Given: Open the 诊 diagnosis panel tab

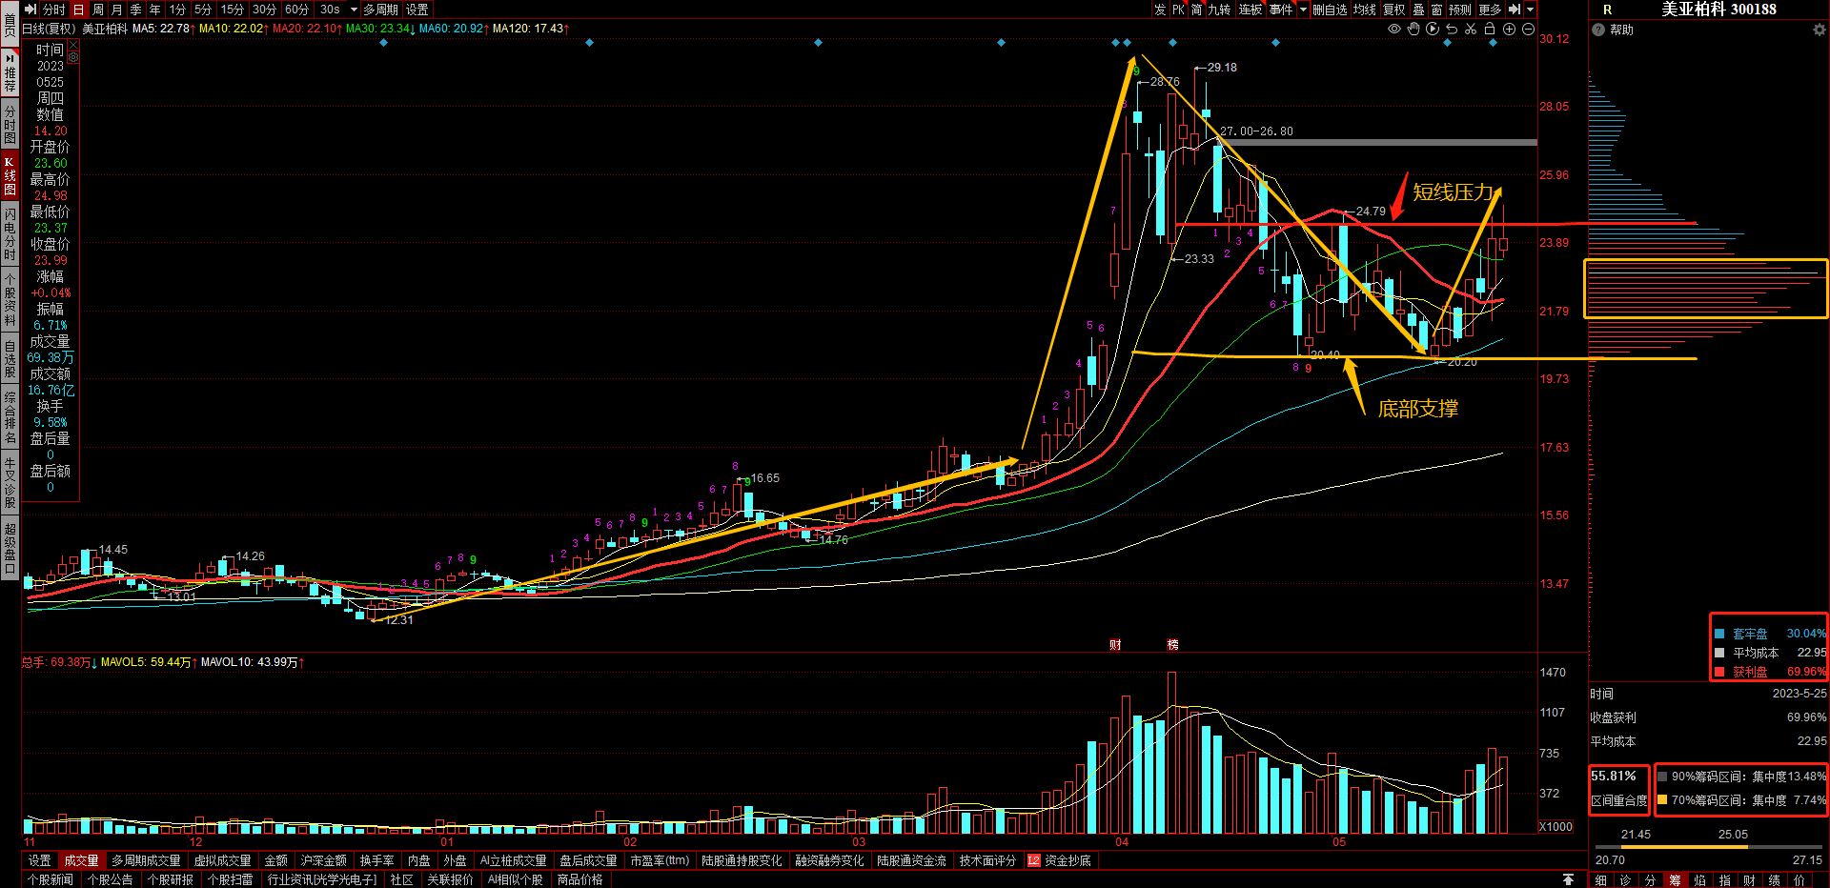Looking at the screenshot, I should tap(1626, 880).
